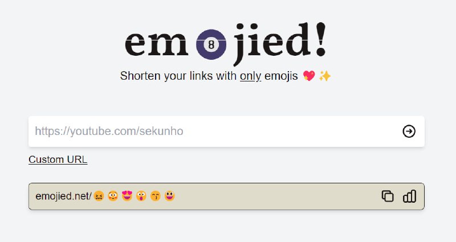Open the bar chart statistics icon
Image resolution: width=456 pixels, height=242 pixels.
click(409, 196)
